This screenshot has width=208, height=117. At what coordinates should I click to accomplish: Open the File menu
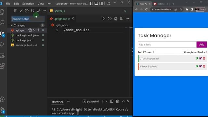pyautogui.click(x=8, y=4)
